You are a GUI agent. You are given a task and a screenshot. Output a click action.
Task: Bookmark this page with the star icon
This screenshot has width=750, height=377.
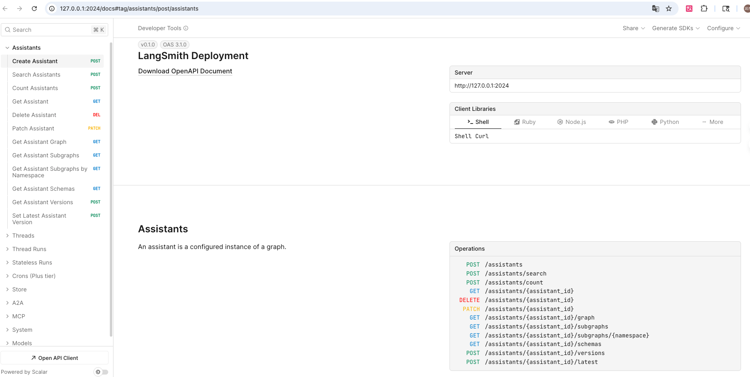tap(669, 9)
